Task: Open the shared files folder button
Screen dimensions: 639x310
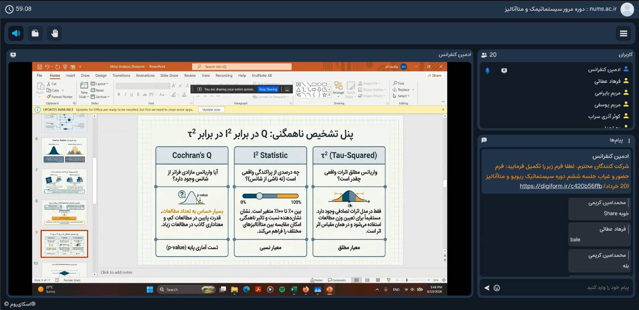Action: coord(35,33)
